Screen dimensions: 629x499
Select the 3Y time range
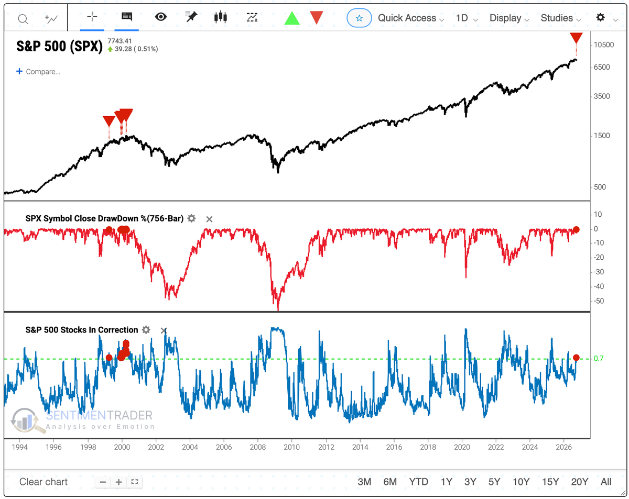(470, 482)
